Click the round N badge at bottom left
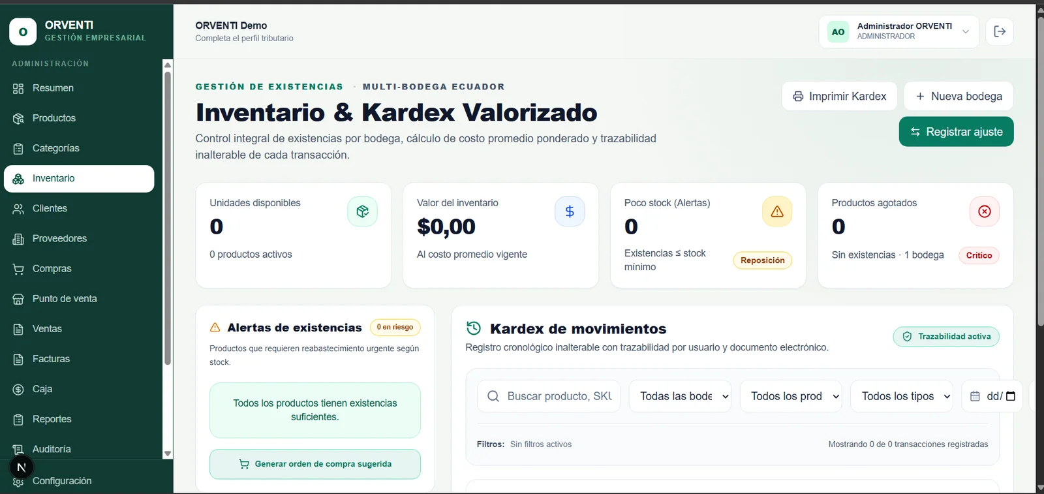 coord(21,467)
